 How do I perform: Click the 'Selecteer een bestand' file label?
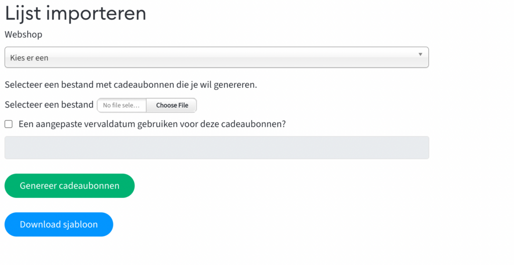tap(49, 104)
